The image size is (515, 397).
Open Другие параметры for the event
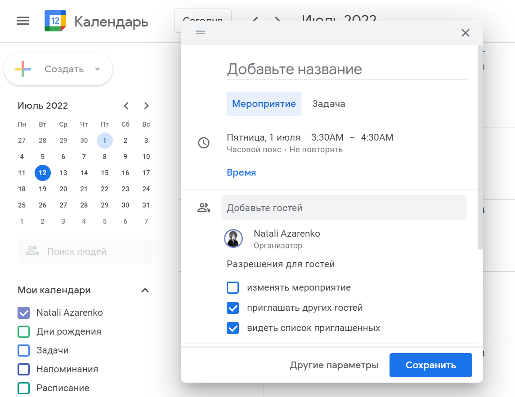(x=334, y=365)
